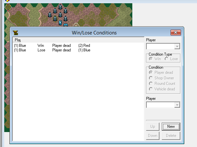Click the "Win" cell in the list
Viewport: 197px width, 147px height.
[41, 46]
